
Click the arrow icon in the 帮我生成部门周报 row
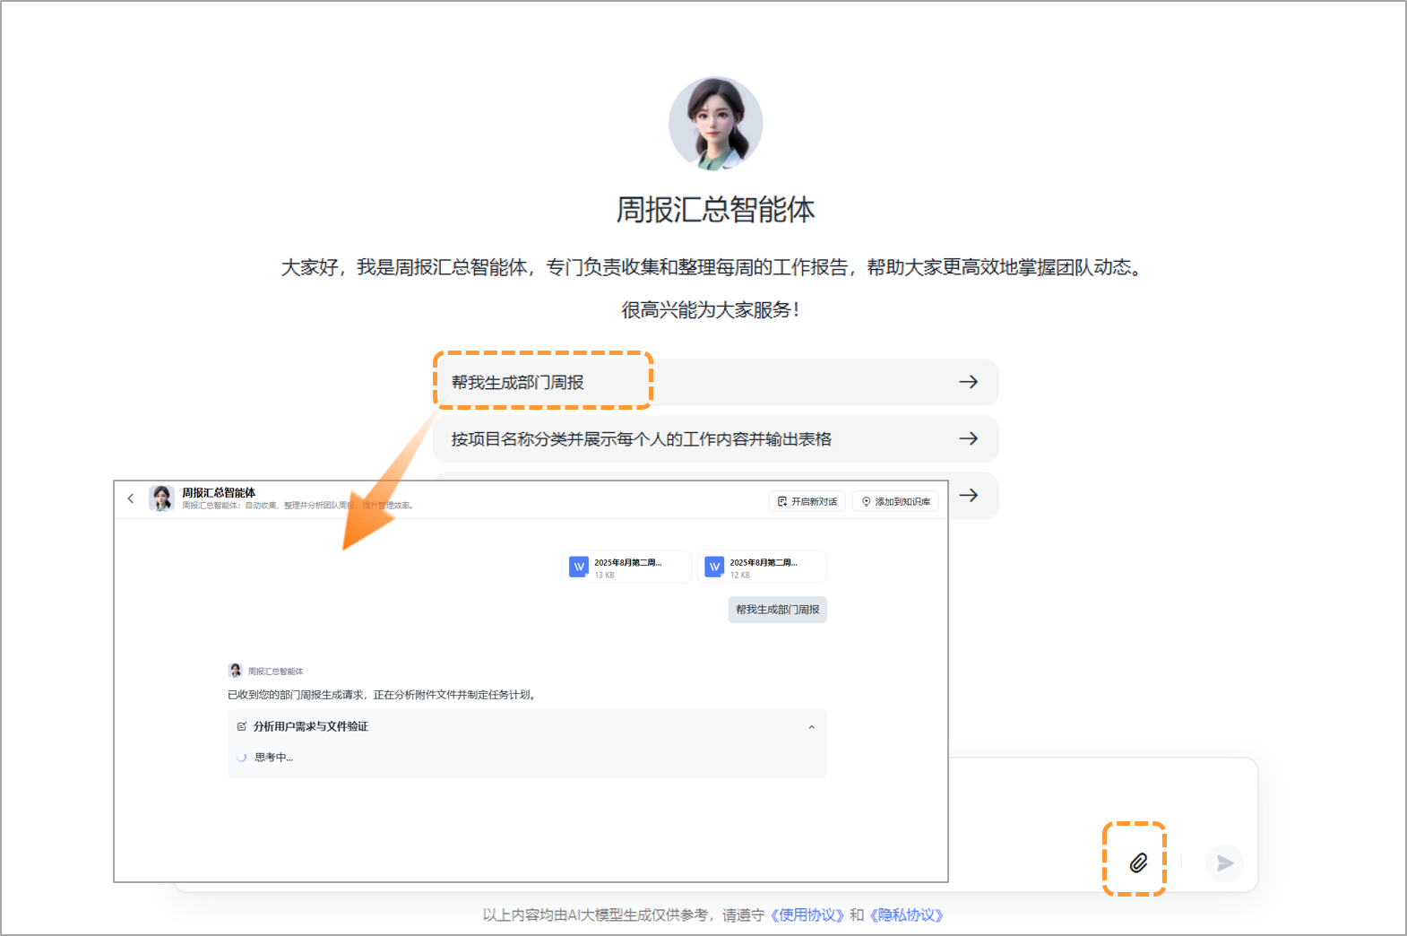click(969, 382)
